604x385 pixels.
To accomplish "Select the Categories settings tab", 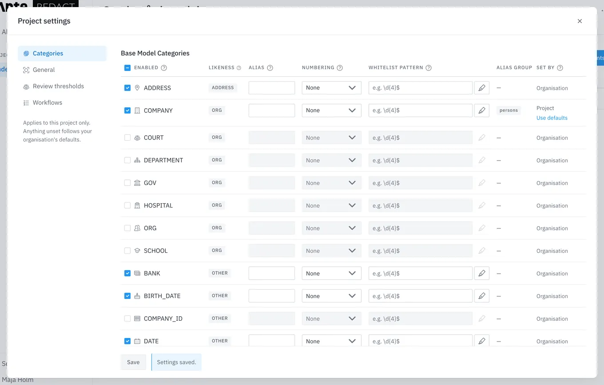I will (x=62, y=53).
